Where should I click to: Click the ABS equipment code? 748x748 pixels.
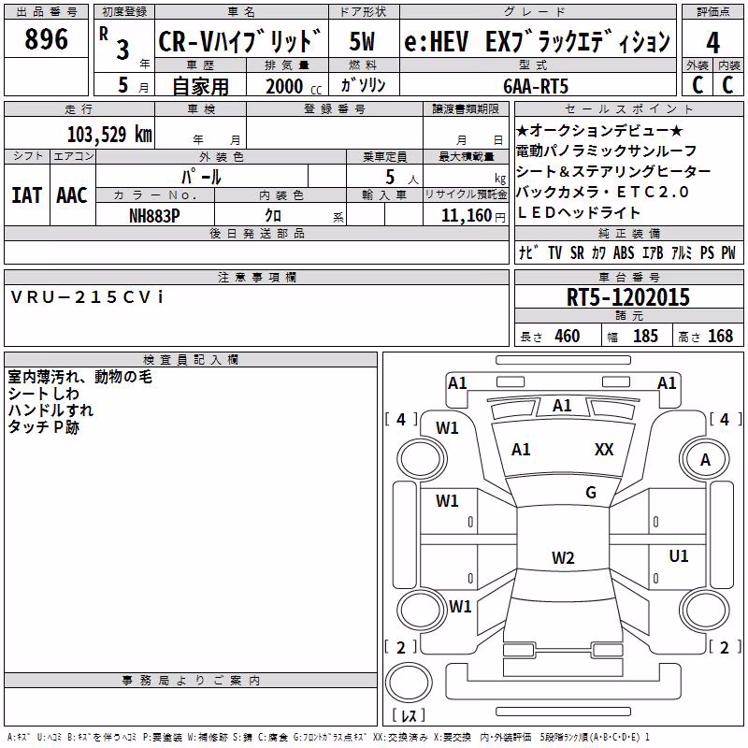(624, 252)
